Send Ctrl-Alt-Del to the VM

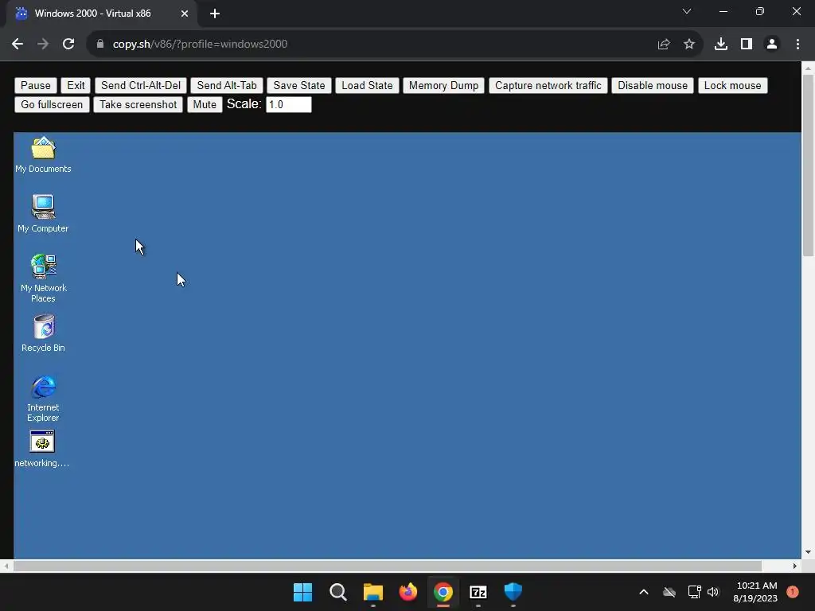(x=141, y=85)
